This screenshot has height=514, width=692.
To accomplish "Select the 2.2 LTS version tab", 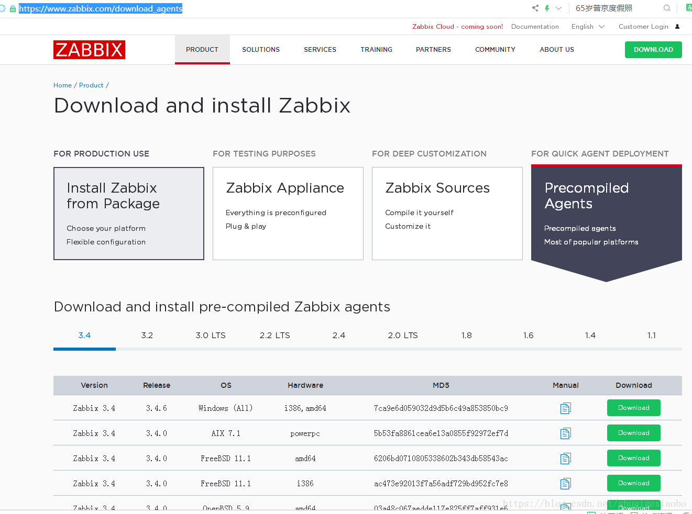I will pyautogui.click(x=274, y=336).
